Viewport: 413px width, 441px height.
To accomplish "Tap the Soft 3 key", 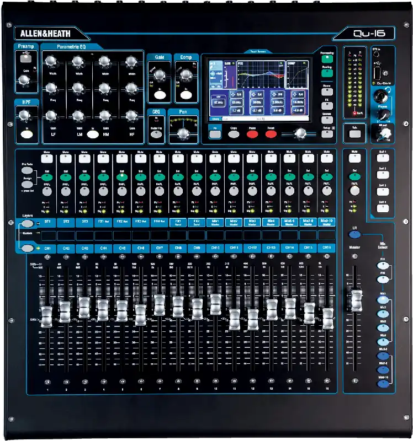I will (x=383, y=192).
